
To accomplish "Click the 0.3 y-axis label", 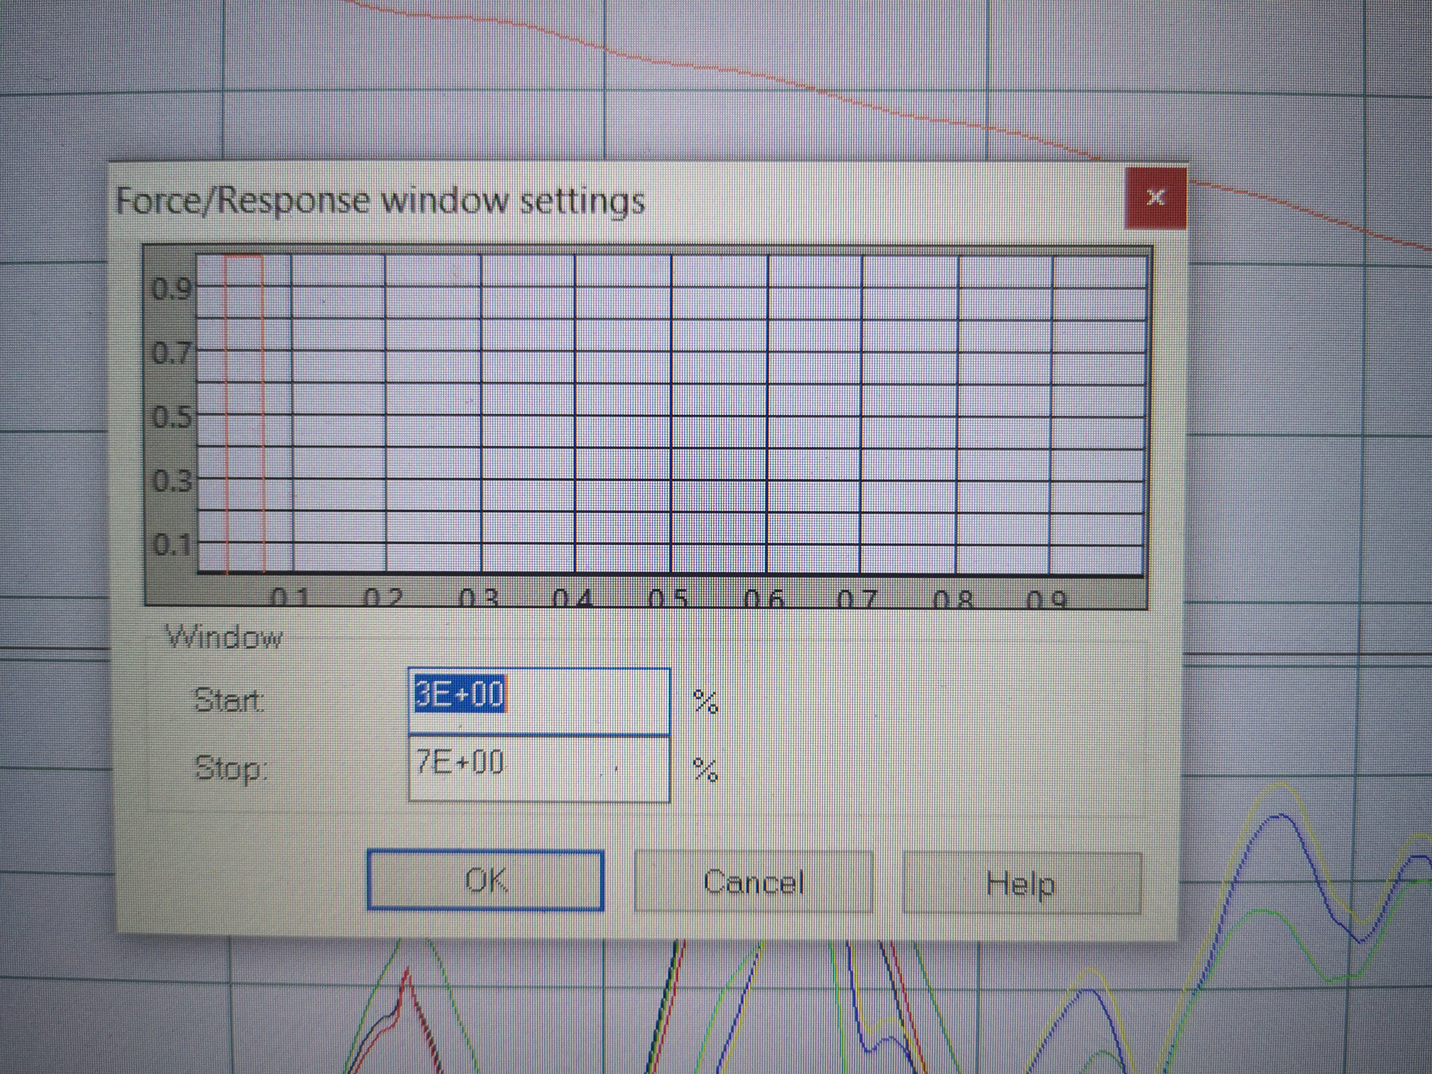I will pyautogui.click(x=172, y=481).
